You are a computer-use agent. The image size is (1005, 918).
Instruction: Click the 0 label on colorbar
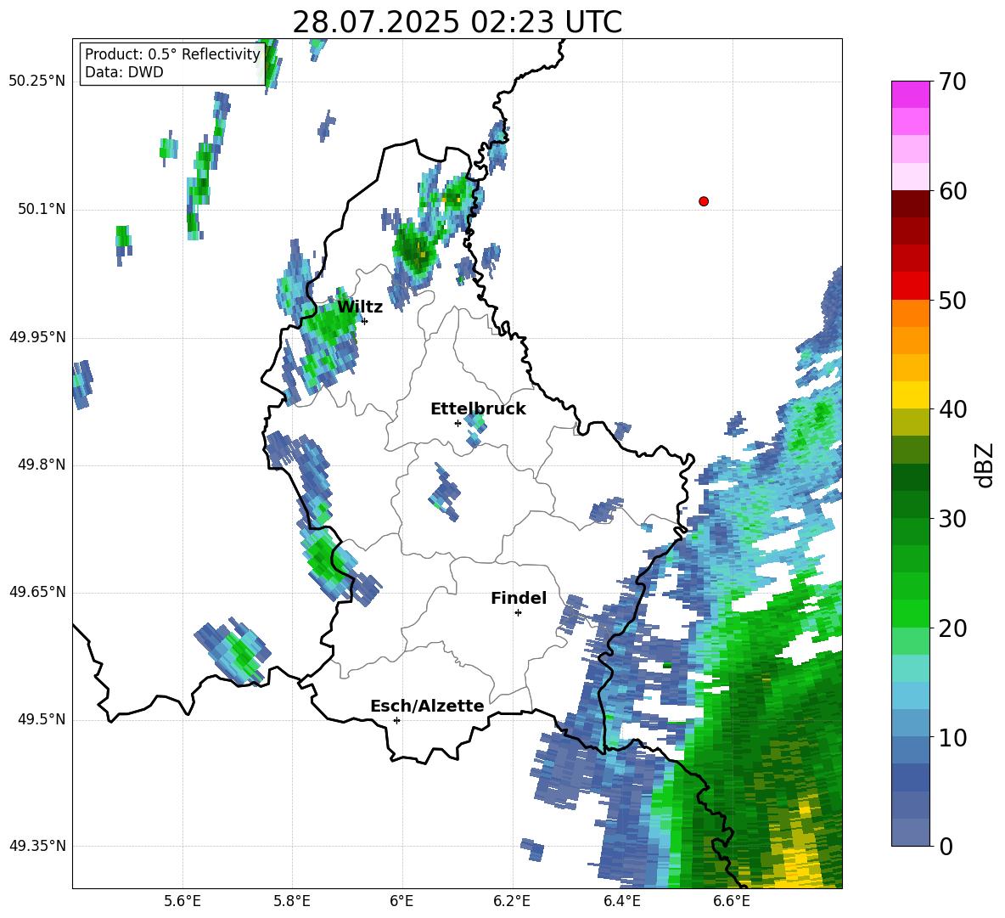coord(946,846)
